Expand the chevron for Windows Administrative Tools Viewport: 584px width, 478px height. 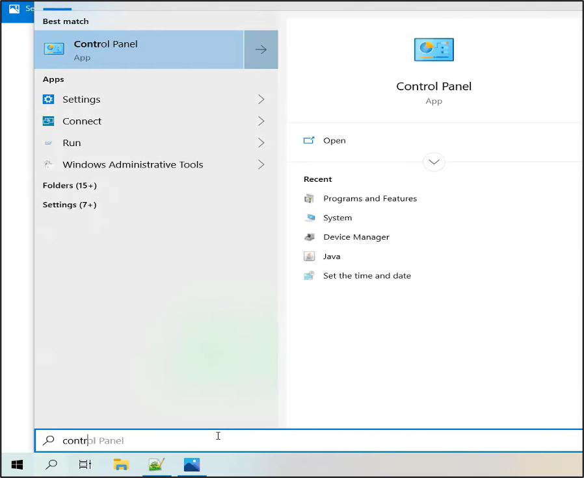click(261, 164)
